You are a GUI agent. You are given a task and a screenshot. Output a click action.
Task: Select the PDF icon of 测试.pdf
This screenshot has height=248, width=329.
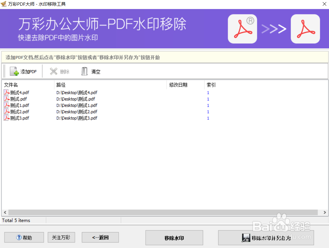(7, 99)
